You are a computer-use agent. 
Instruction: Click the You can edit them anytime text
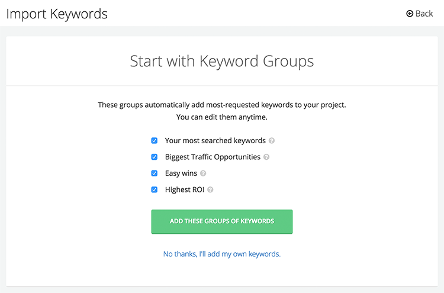(222, 117)
